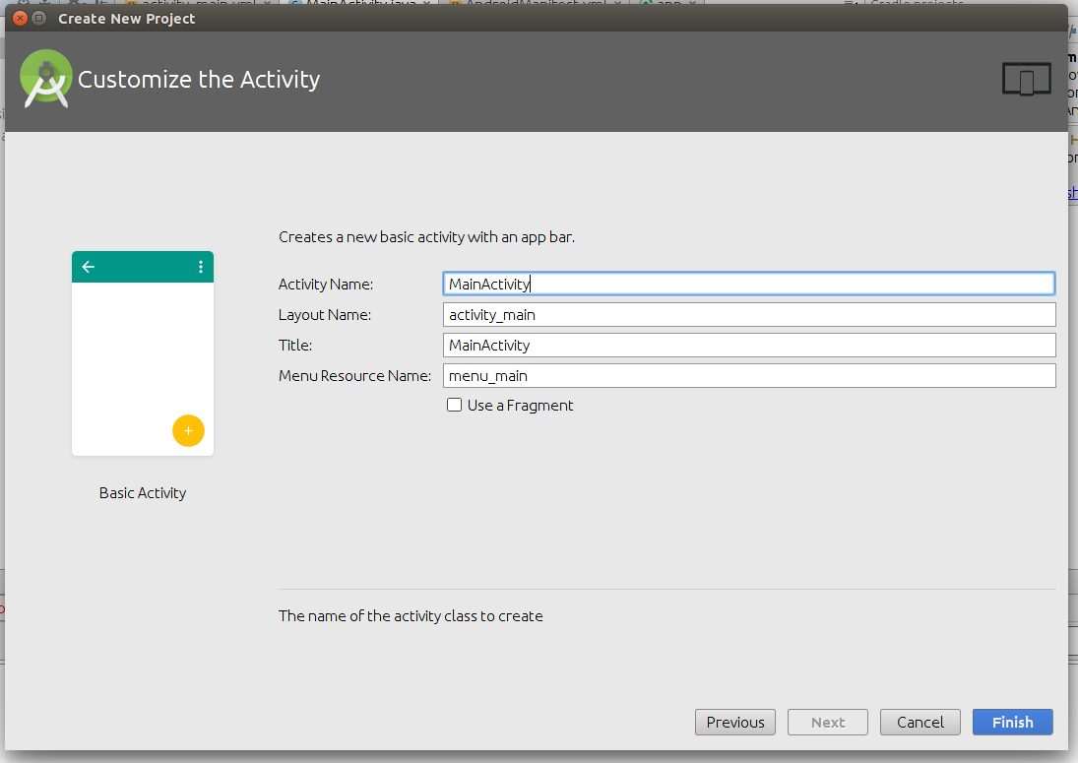Click the Basic Activity caption under the preview

143,493
